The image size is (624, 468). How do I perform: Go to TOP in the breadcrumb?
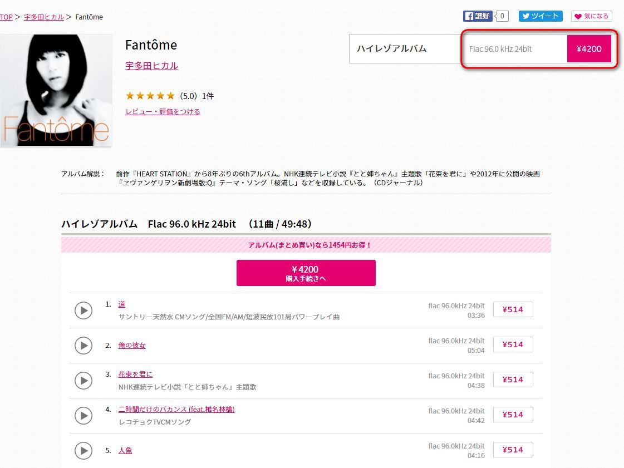tap(6, 17)
